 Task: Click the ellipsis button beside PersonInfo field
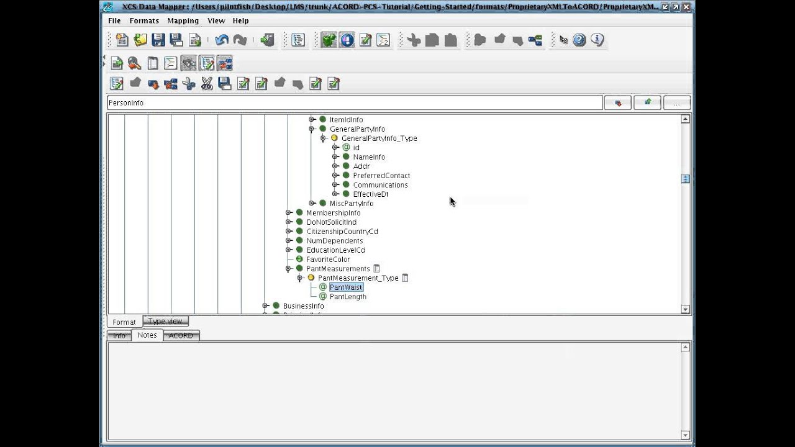coord(677,103)
